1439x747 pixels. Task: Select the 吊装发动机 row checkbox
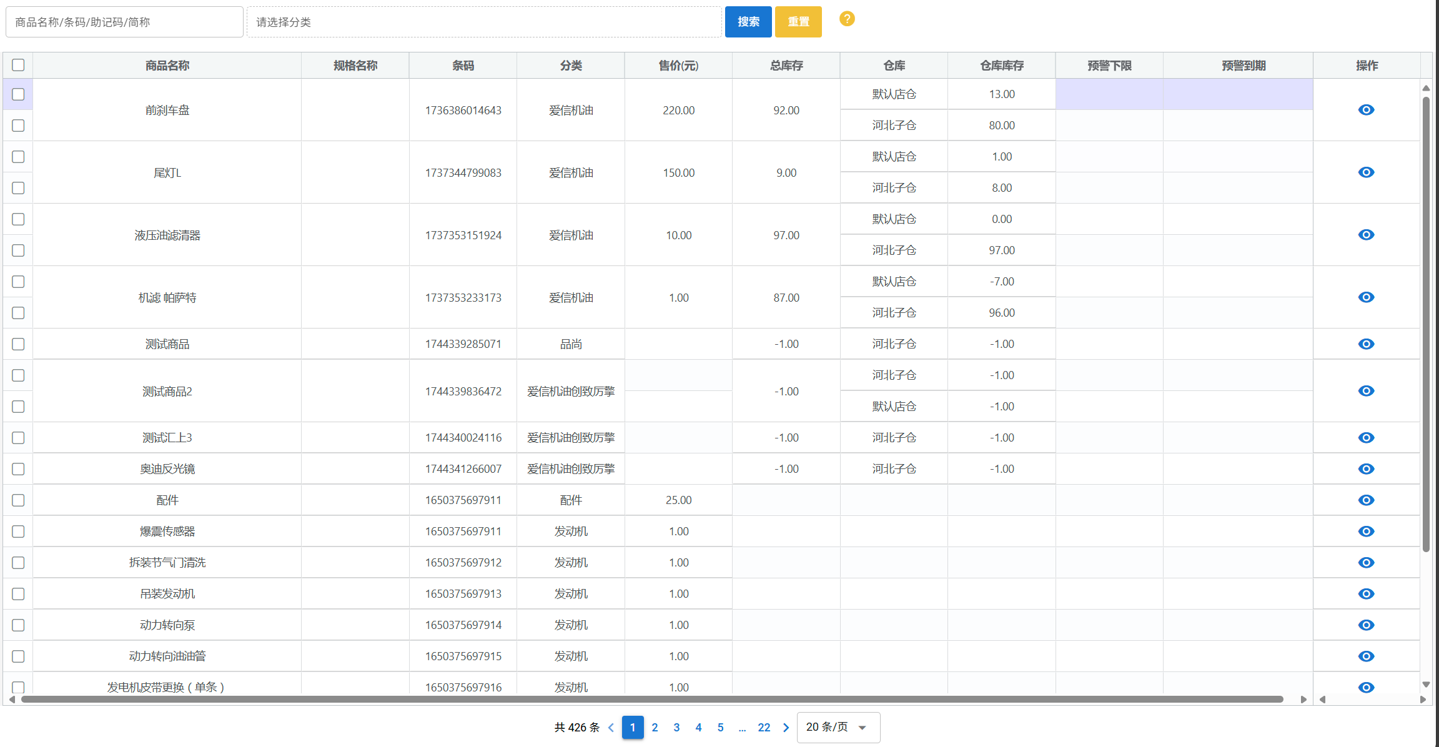pyautogui.click(x=18, y=594)
